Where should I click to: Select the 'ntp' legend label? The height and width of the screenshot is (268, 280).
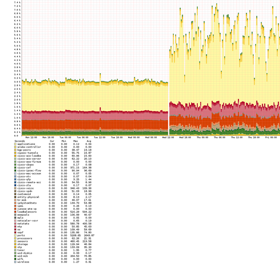(20, 226)
